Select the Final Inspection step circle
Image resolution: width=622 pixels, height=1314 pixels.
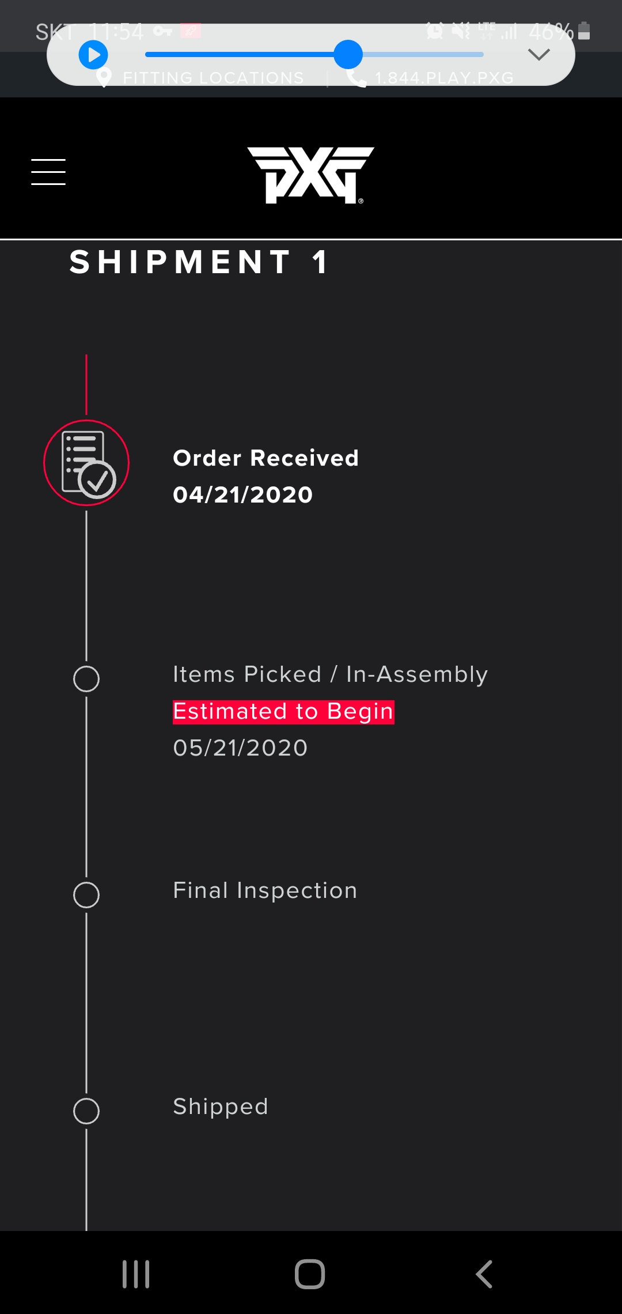coord(86,895)
